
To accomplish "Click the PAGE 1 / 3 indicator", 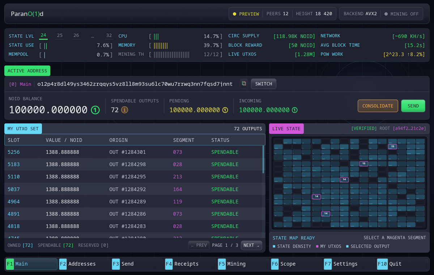I will (225, 245).
